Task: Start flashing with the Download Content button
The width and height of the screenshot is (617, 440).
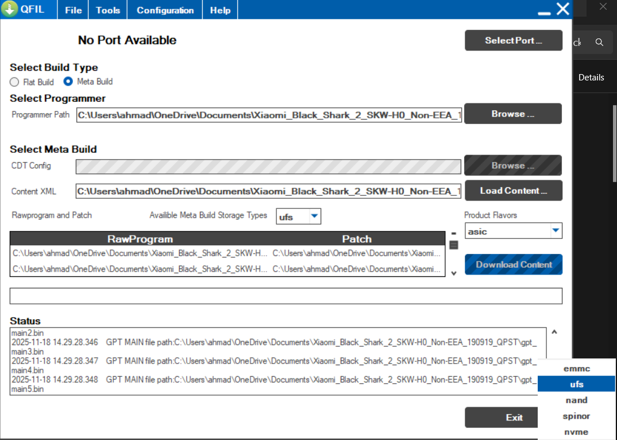Action: (x=513, y=265)
